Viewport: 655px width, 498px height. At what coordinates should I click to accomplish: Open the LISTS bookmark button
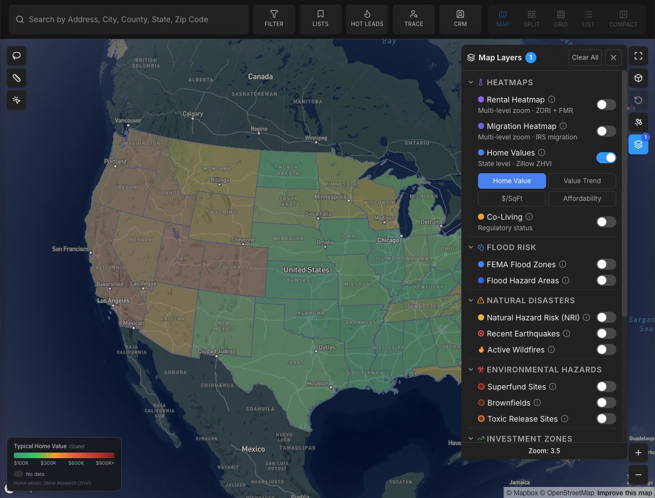pyautogui.click(x=320, y=19)
